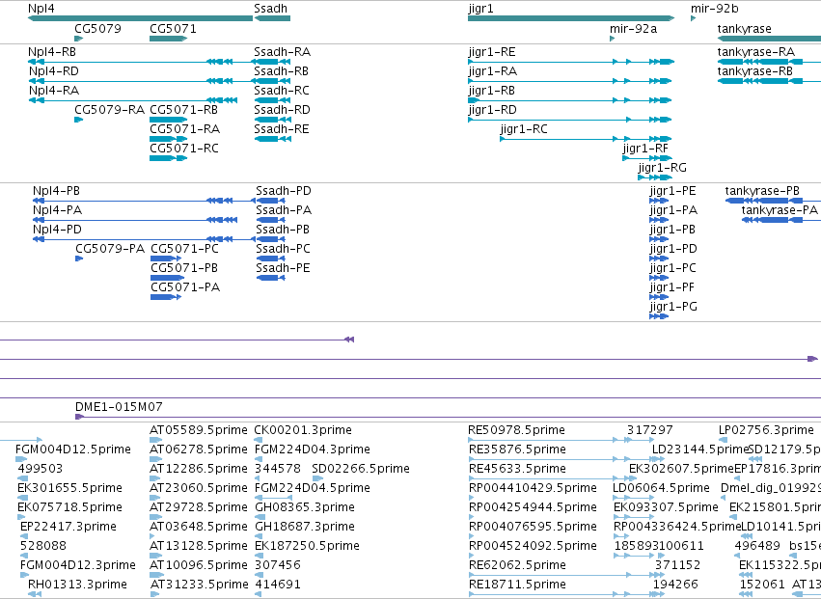Click protein CG5071-PC
The width and height of the screenshot is (821, 599).
166,259
